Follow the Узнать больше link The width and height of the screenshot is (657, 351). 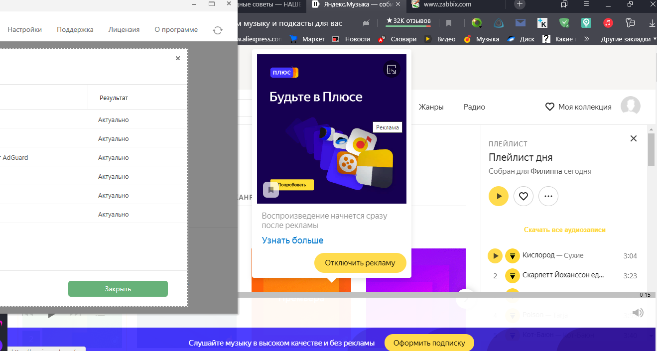292,240
